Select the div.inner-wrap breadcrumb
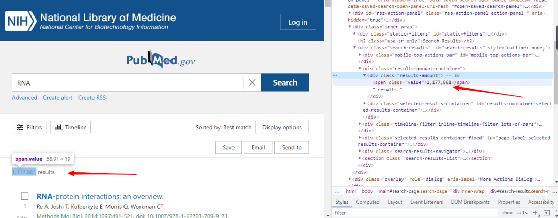Screen dimensions: 558x218 tap(469, 191)
